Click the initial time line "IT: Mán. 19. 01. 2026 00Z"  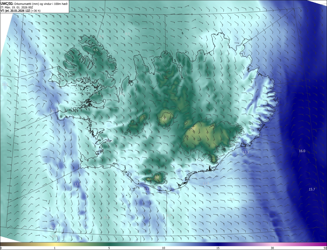(17, 7)
